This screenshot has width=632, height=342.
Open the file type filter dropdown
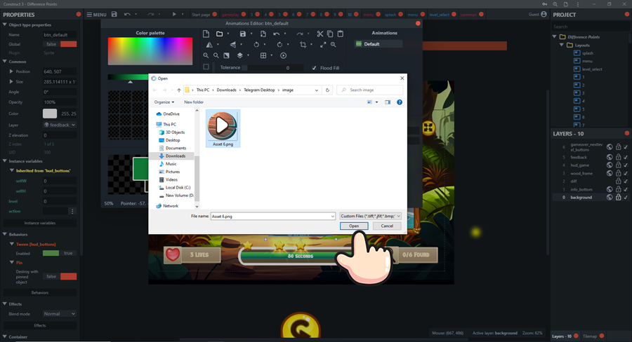[x=370, y=217]
